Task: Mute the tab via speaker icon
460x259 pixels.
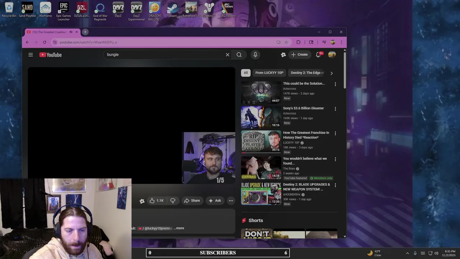Action: pyautogui.click(x=71, y=32)
